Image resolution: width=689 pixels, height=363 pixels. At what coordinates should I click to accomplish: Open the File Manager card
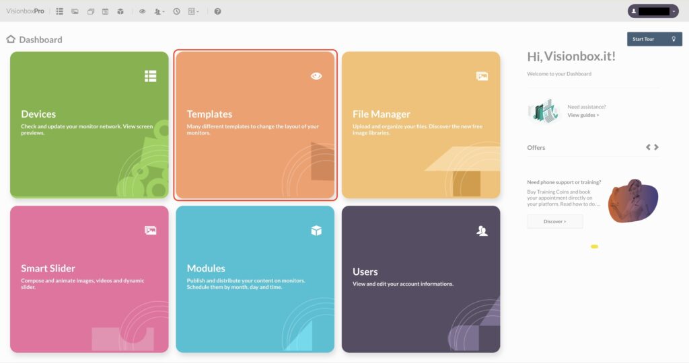tap(421, 124)
